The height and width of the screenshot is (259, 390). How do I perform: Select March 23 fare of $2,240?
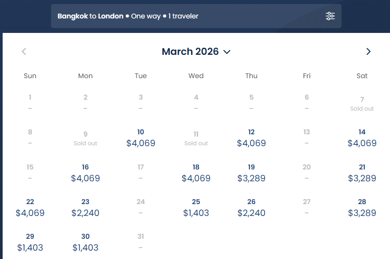[85, 208]
